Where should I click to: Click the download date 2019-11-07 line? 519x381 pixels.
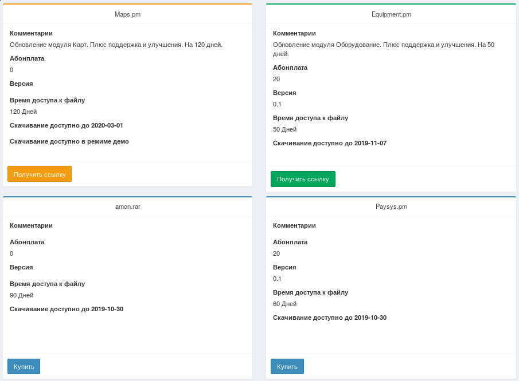click(x=330, y=143)
